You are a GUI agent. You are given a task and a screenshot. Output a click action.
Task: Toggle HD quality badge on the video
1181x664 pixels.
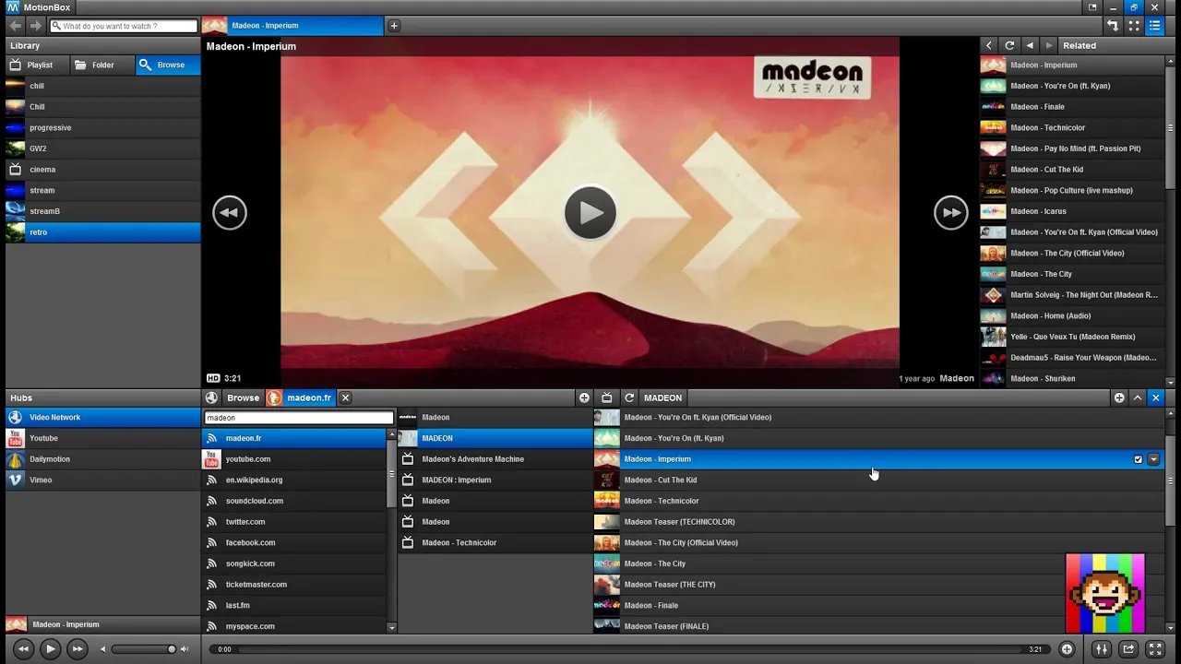click(x=213, y=378)
